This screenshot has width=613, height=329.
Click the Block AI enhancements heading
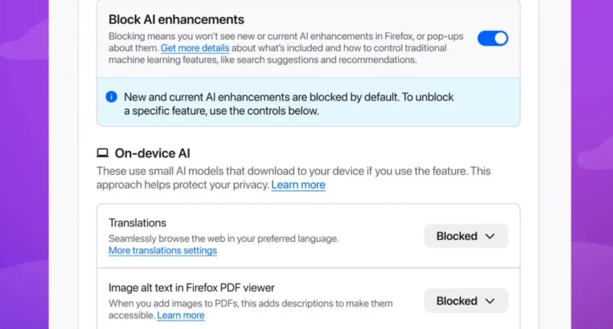[x=176, y=20]
